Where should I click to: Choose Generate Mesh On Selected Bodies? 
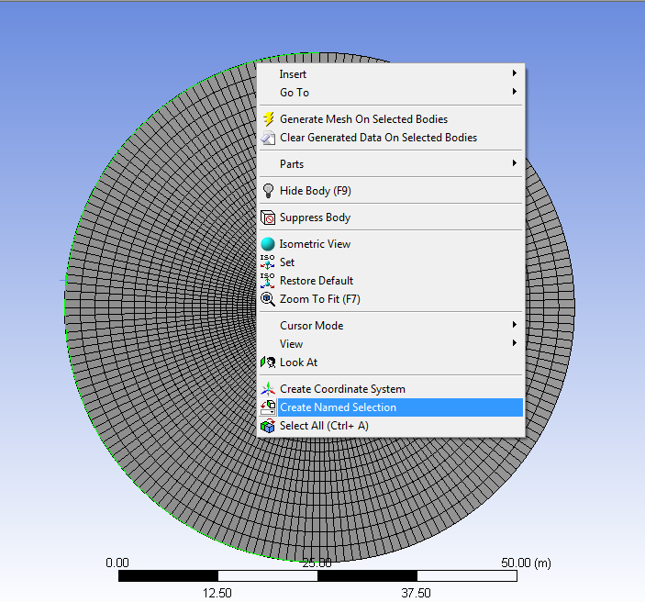pyautogui.click(x=391, y=119)
